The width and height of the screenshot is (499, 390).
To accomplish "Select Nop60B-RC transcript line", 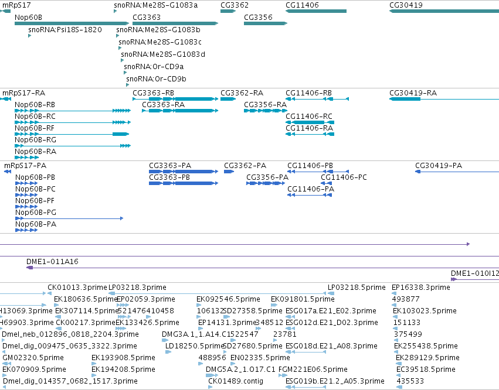I will [73, 122].
